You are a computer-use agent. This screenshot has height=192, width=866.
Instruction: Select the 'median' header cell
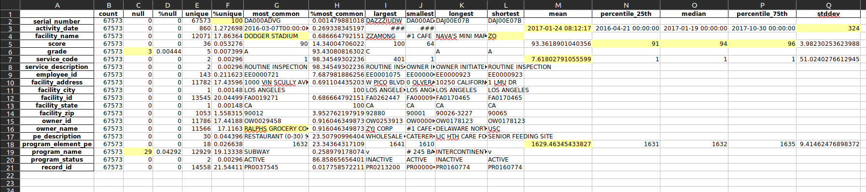(694, 14)
